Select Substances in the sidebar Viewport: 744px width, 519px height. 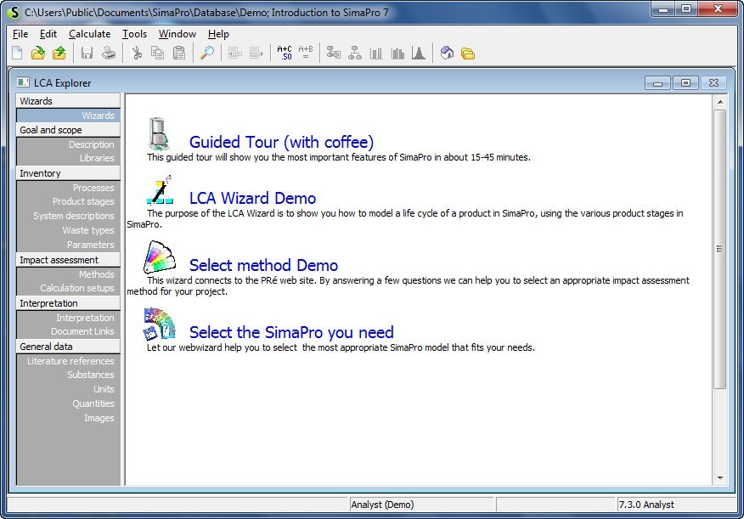point(90,375)
